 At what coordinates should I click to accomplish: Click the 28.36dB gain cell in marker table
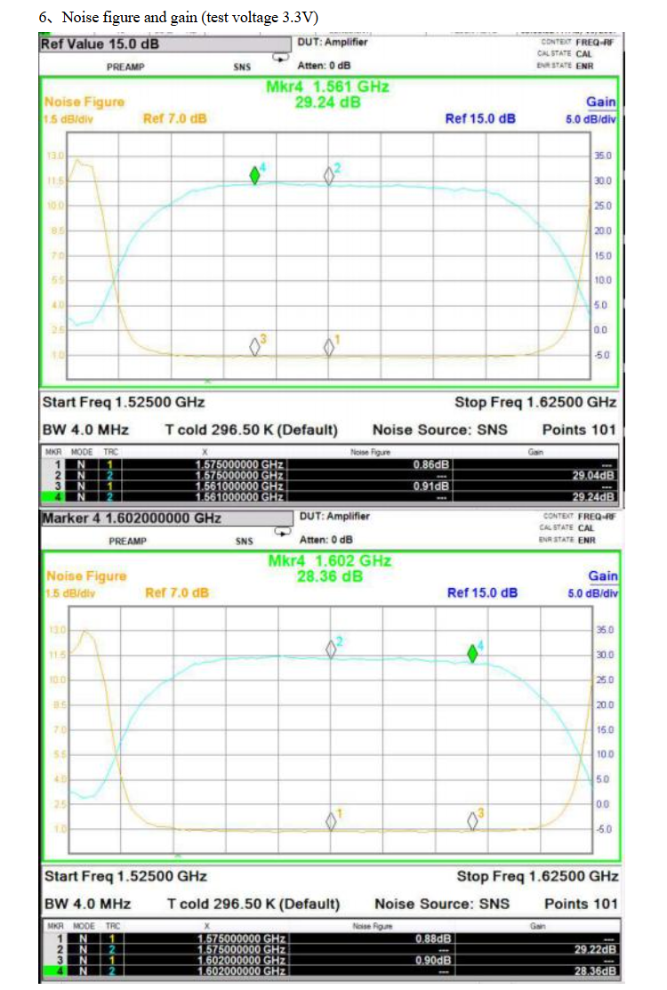[595, 971]
